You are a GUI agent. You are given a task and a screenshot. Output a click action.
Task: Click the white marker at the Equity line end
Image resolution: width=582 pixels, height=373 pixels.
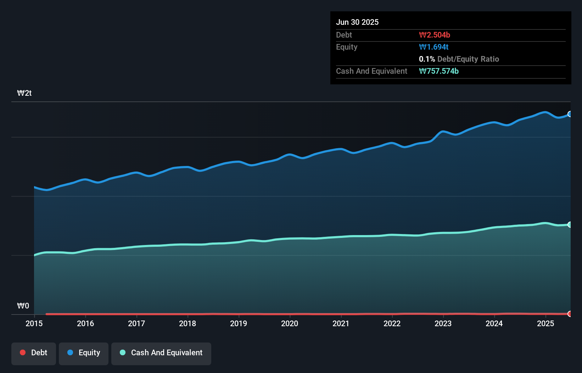click(570, 114)
